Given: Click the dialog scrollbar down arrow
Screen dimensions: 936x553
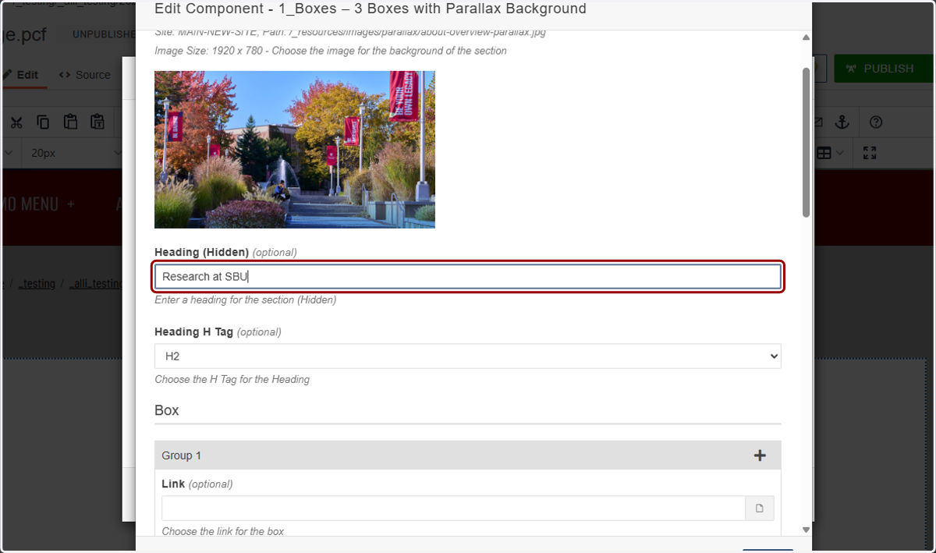Looking at the screenshot, I should point(807,529).
